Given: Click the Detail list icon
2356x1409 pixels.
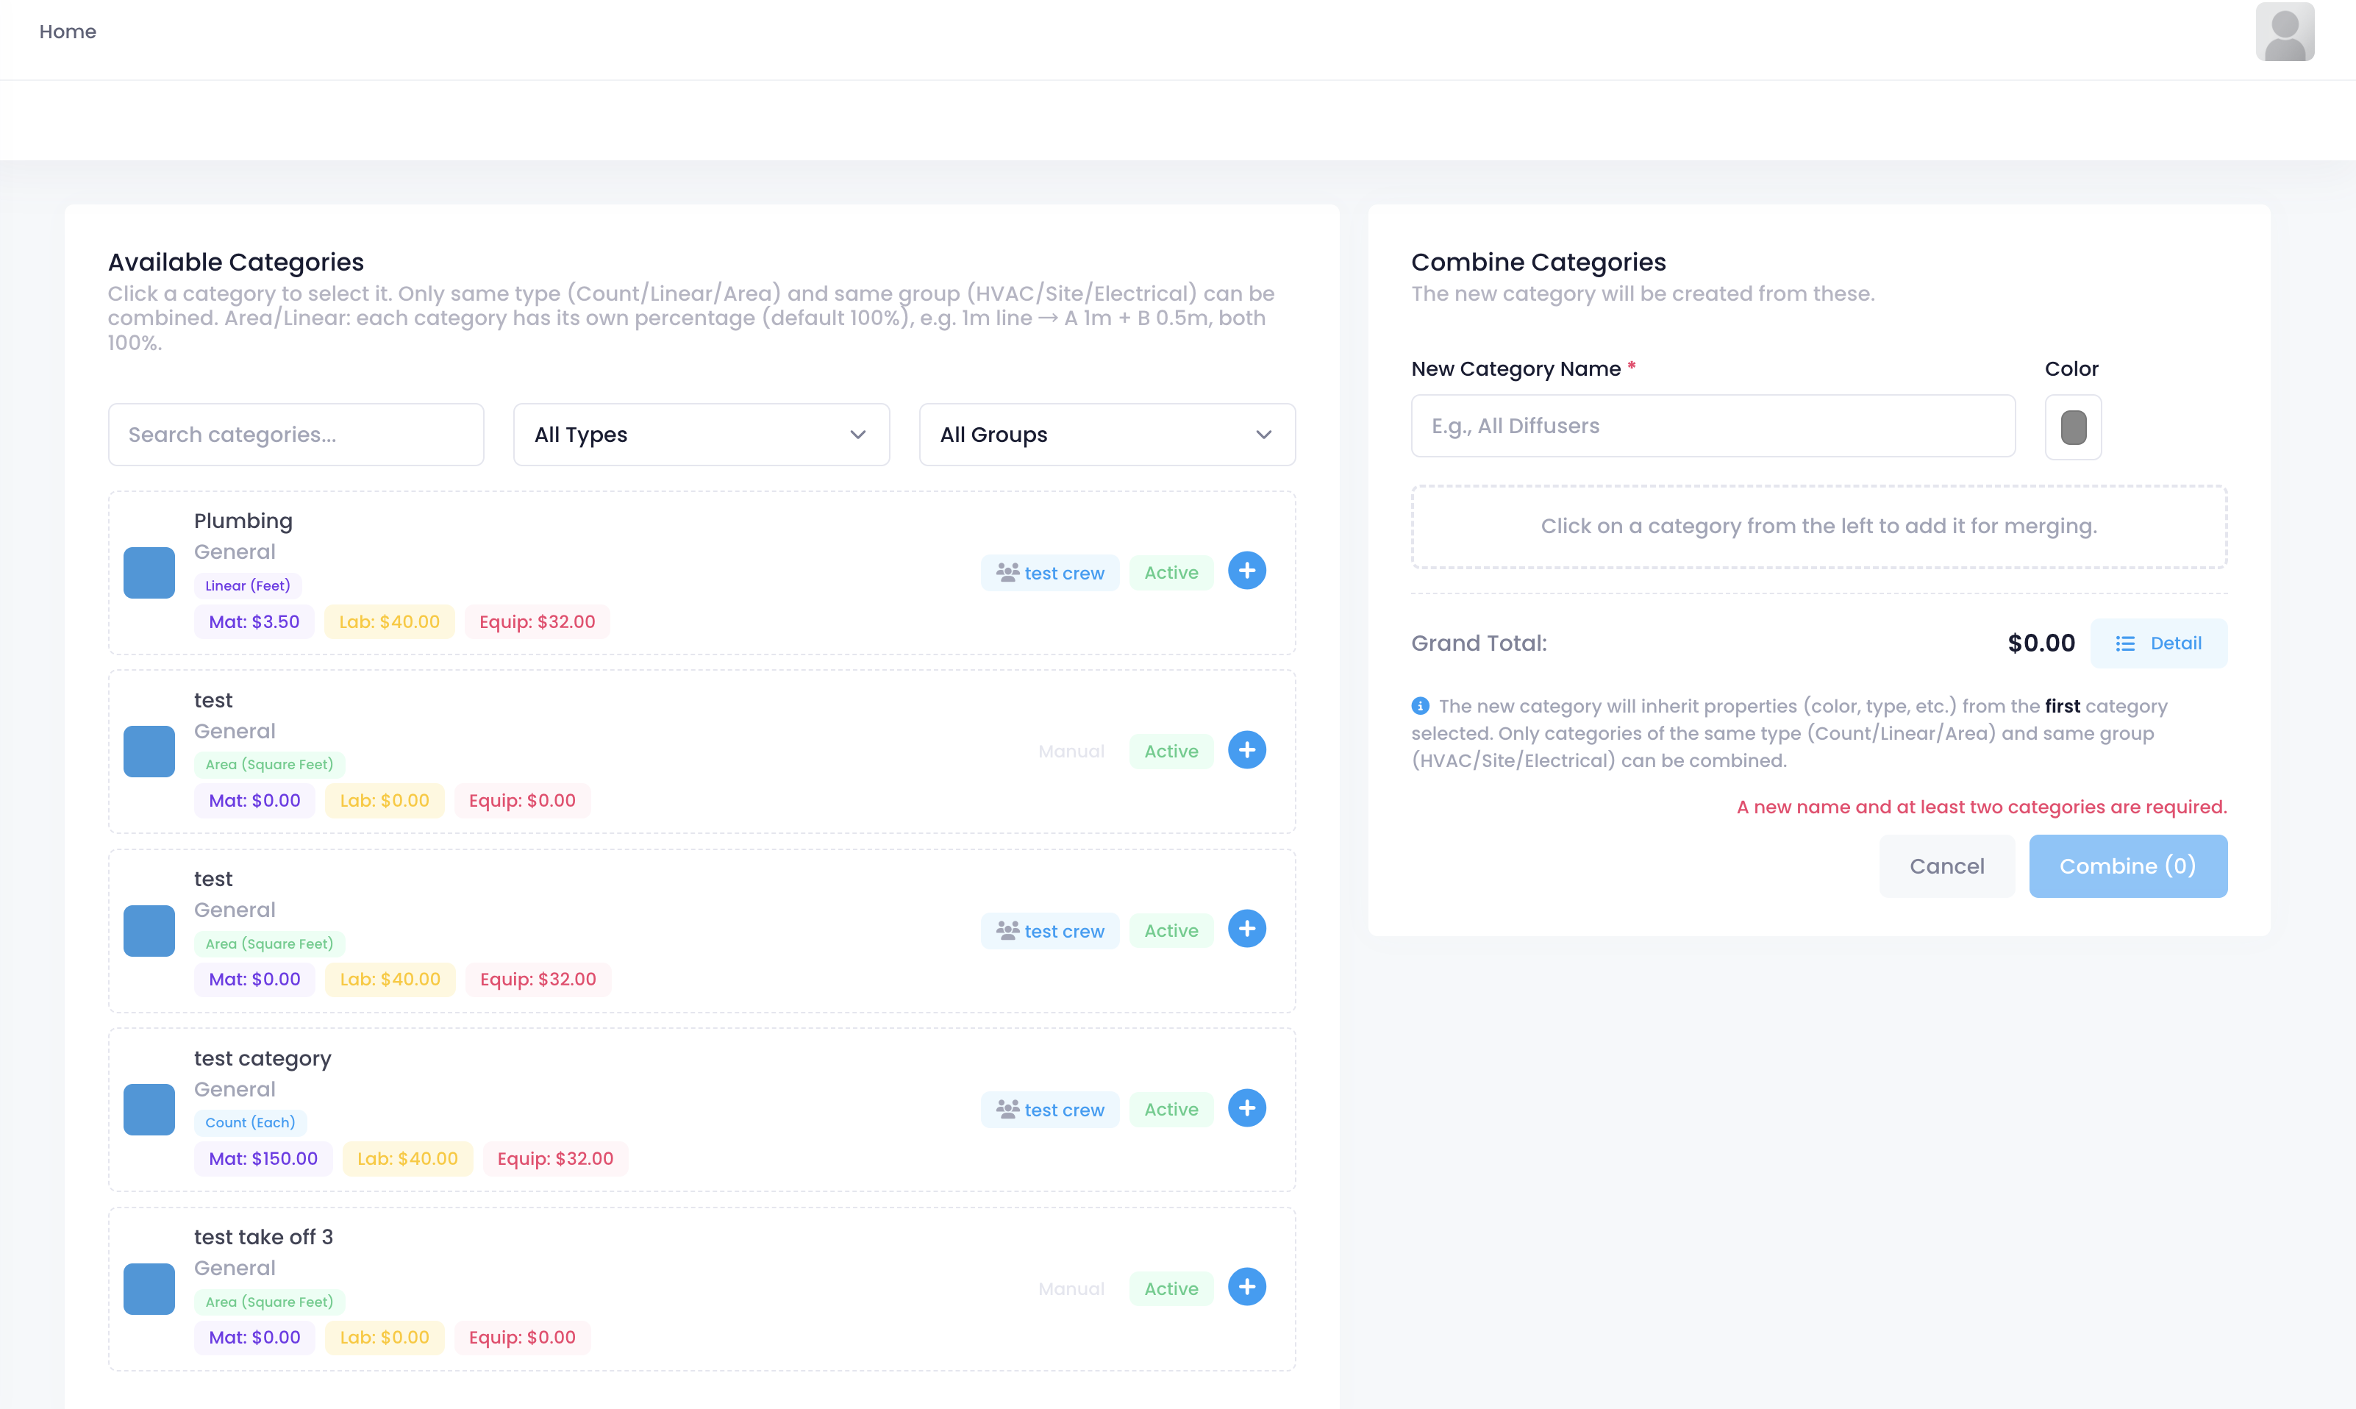Looking at the screenshot, I should [2124, 643].
